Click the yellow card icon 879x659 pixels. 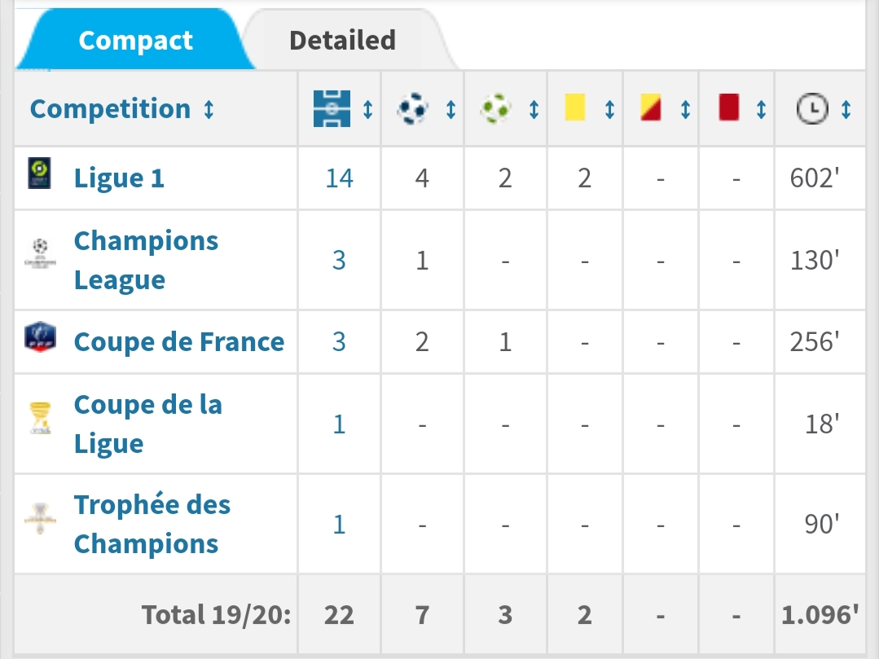575,108
